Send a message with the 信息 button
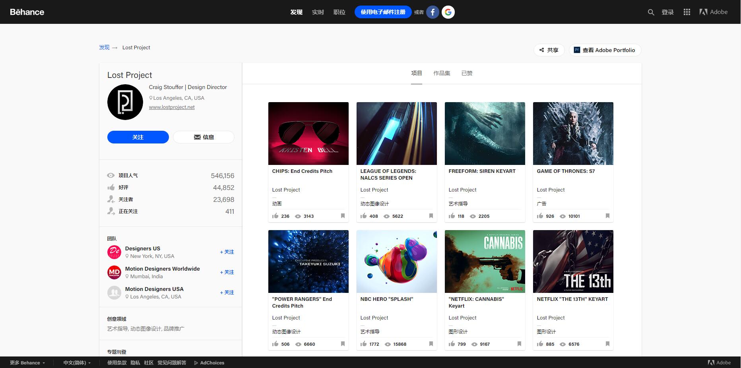Screen dimensions: 741x368 coord(204,137)
